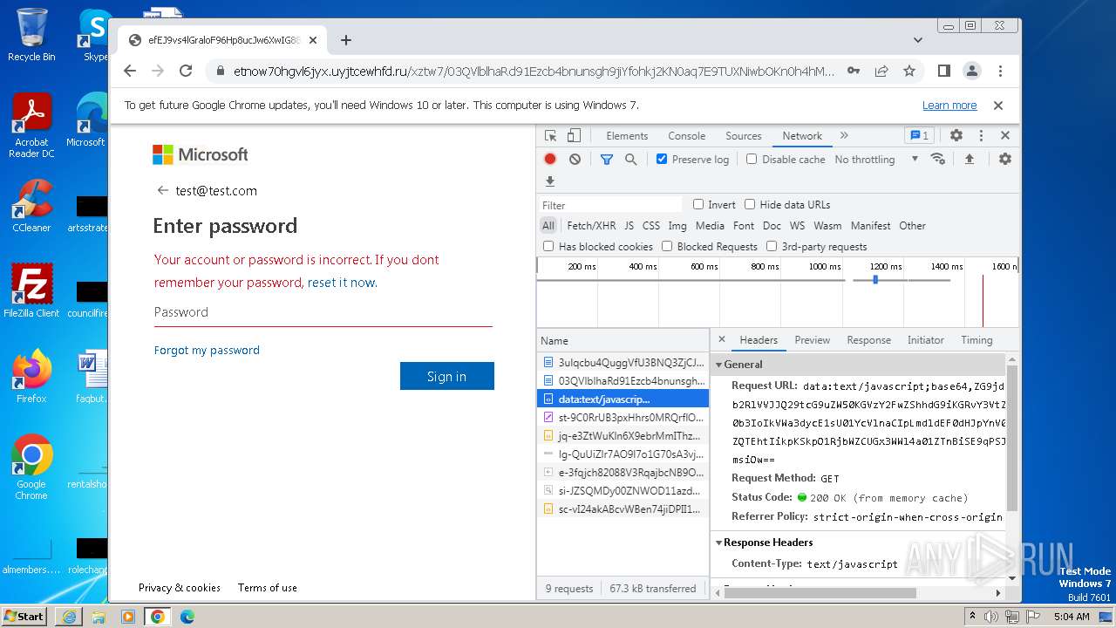Open network search magnifier

[x=630, y=160]
